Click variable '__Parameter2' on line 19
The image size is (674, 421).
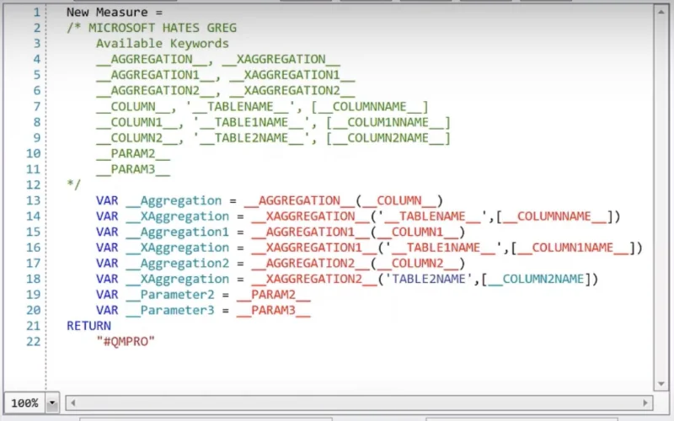click(170, 295)
